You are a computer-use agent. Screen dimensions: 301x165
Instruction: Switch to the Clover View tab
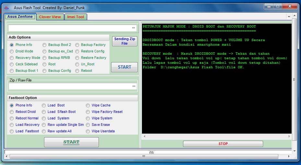50,17
